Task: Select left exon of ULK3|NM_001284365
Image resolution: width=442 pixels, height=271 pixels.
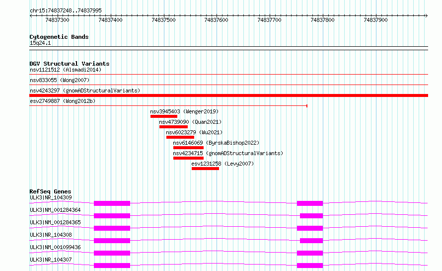Action: click(x=112, y=228)
